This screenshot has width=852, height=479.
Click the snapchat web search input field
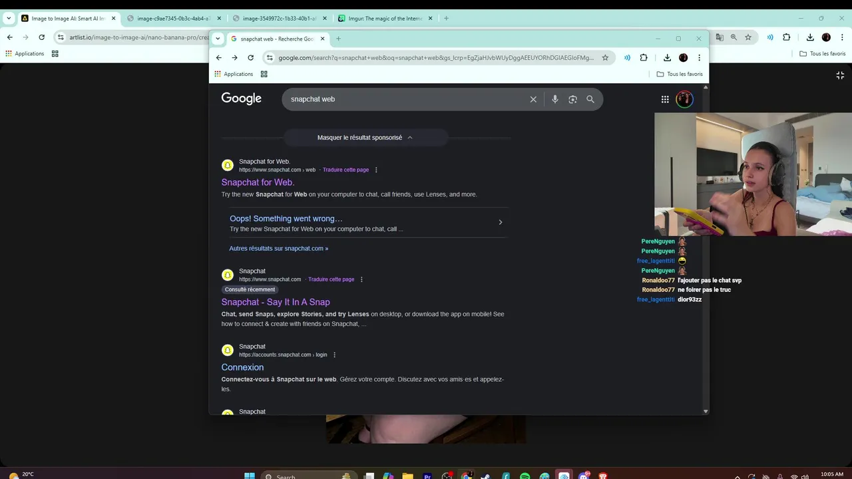pos(406,99)
